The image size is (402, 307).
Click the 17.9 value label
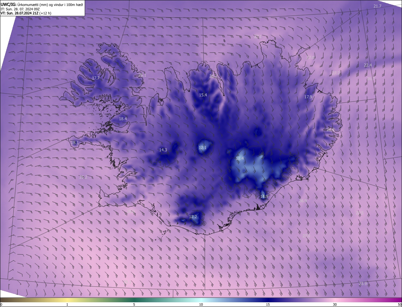click(x=308, y=97)
